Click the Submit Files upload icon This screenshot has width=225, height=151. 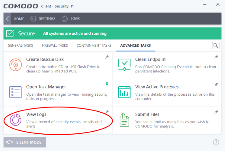124,120
